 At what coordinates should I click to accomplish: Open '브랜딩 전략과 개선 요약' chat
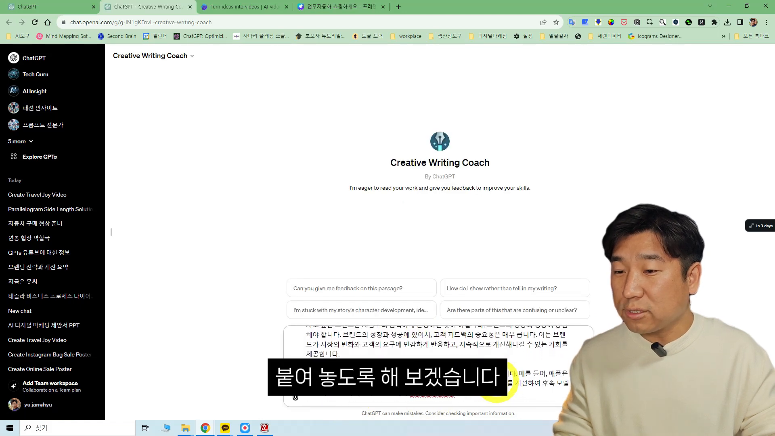[38, 267]
